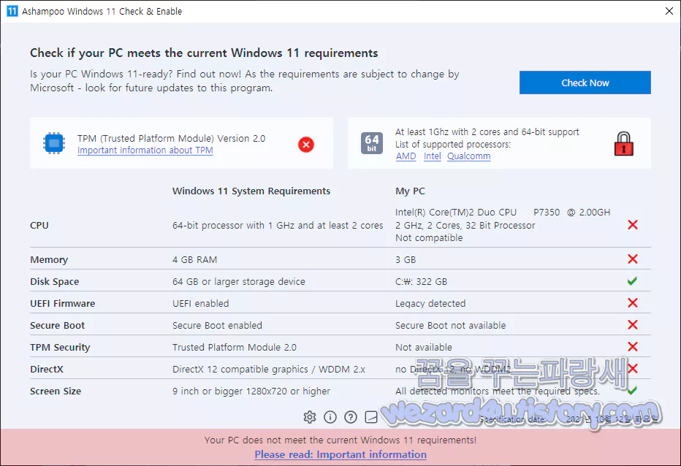The width and height of the screenshot is (681, 466).
Task: Click 'Trusted Platform Module 2.0' requirement
Action: [x=235, y=348]
